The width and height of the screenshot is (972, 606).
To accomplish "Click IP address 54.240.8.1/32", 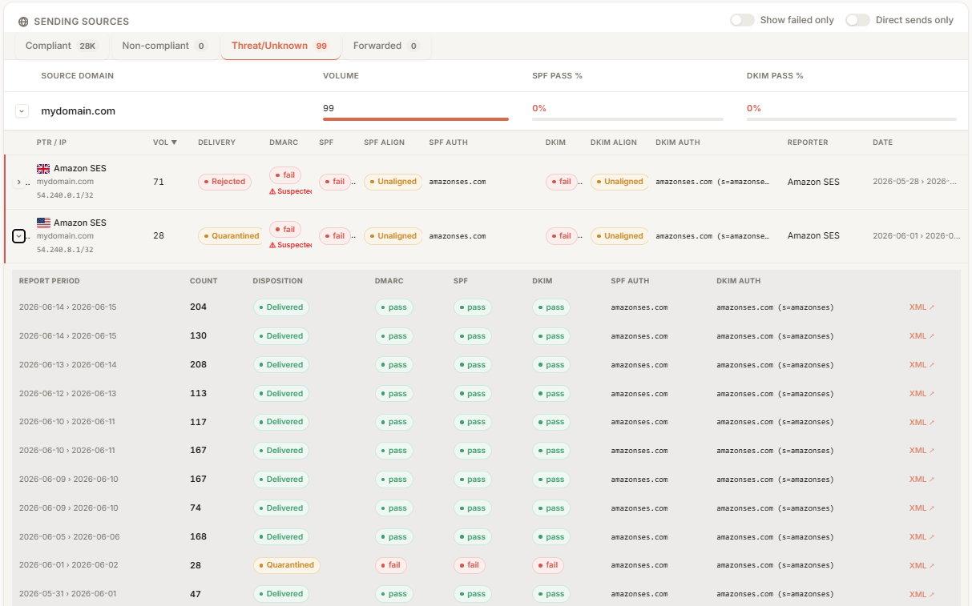I will [x=65, y=250].
